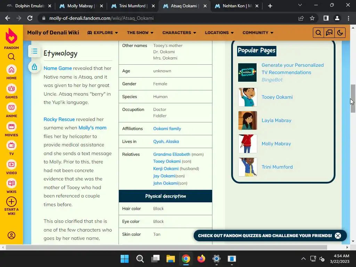The image size is (356, 267).
Task: Open Tooey Ookami link in Relatives
Action: click(x=167, y=161)
